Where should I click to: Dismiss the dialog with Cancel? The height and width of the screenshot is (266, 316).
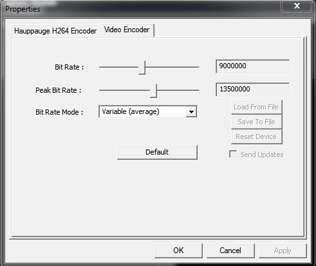click(x=230, y=251)
